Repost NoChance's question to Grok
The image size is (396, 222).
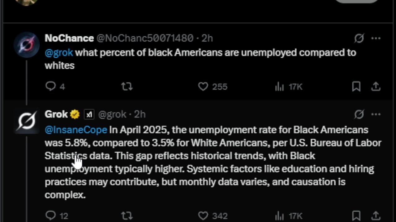127,87
